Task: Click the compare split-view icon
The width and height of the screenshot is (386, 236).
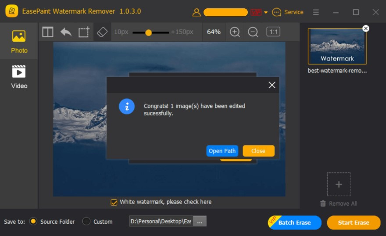Action: [x=48, y=32]
